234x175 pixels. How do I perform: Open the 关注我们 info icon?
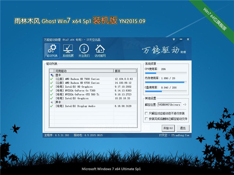click(84, 51)
